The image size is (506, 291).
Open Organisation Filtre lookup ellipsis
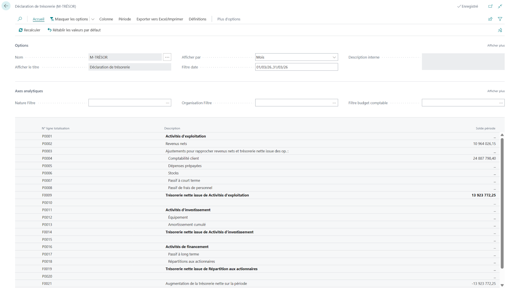click(334, 103)
